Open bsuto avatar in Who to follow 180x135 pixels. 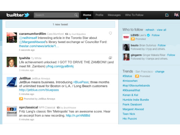(126, 47)
